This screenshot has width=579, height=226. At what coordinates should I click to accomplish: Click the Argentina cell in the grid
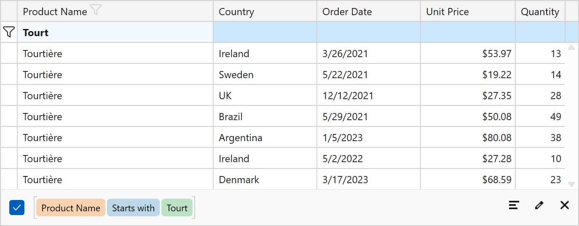[x=240, y=138]
